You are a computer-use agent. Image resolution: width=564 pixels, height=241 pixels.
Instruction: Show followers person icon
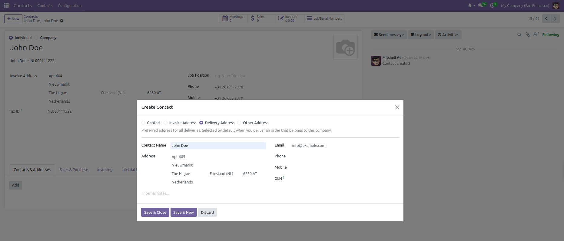point(535,35)
